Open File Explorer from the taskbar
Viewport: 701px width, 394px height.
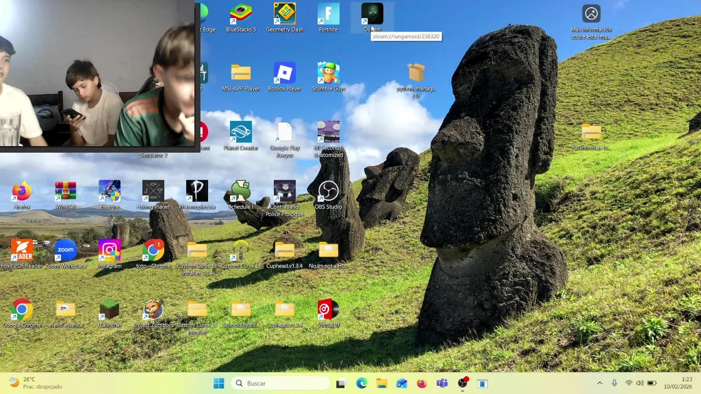(x=382, y=383)
